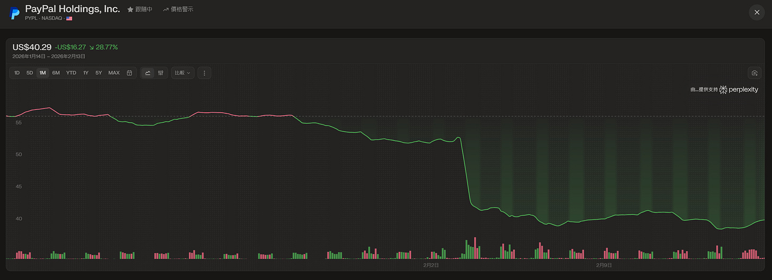The image size is (772, 280).
Task: Click the -US$16.27 change value
Action: (71, 47)
